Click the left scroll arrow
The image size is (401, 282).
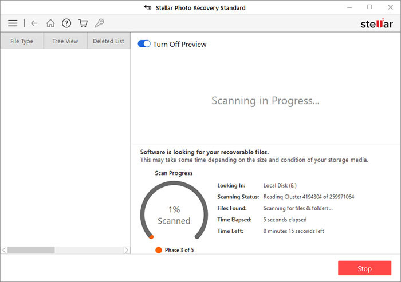(x=4, y=250)
